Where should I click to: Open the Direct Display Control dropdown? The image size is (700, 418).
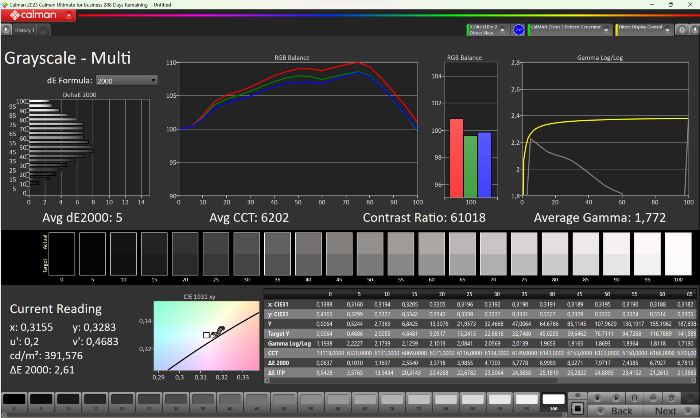(668, 30)
